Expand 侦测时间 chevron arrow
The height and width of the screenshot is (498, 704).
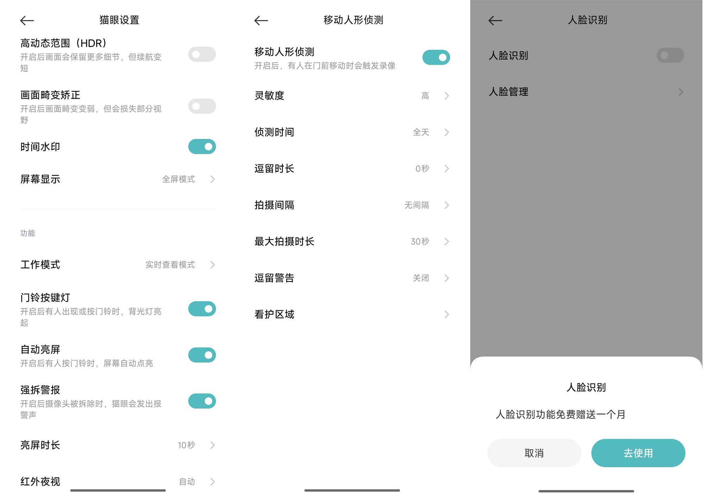point(447,132)
